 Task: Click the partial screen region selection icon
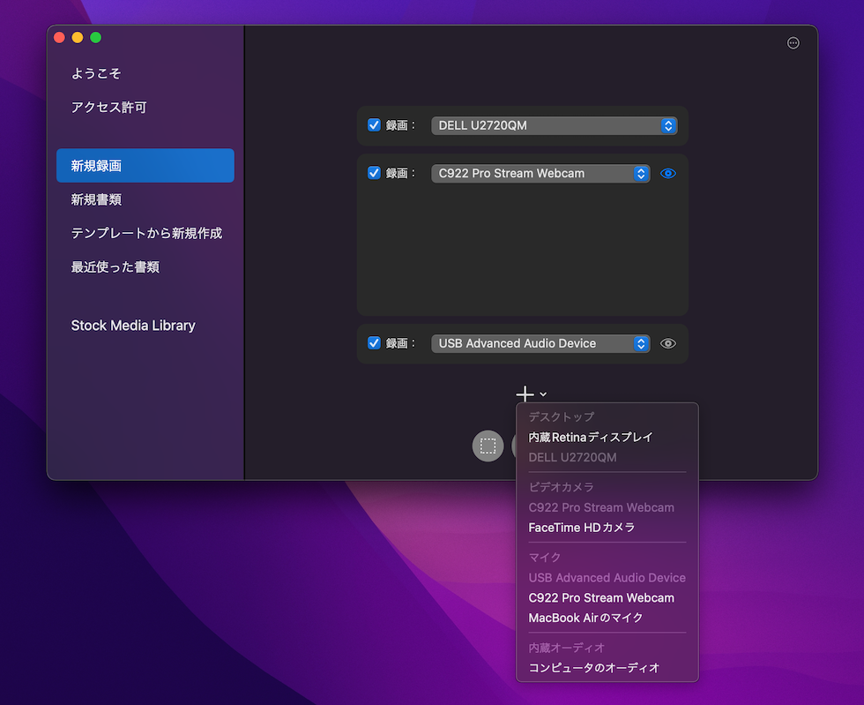pyautogui.click(x=488, y=446)
